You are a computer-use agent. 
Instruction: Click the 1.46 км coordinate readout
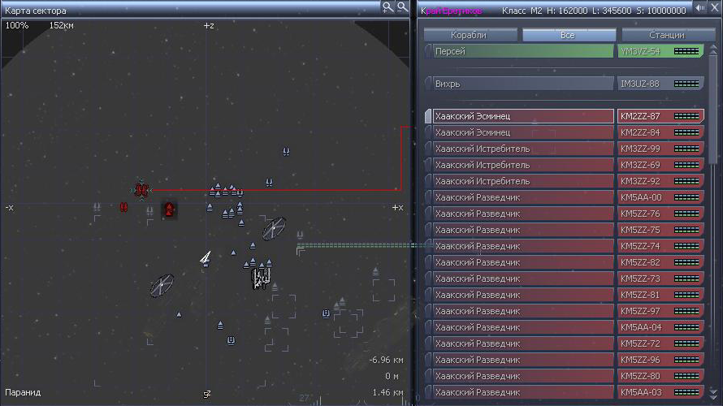pos(387,393)
